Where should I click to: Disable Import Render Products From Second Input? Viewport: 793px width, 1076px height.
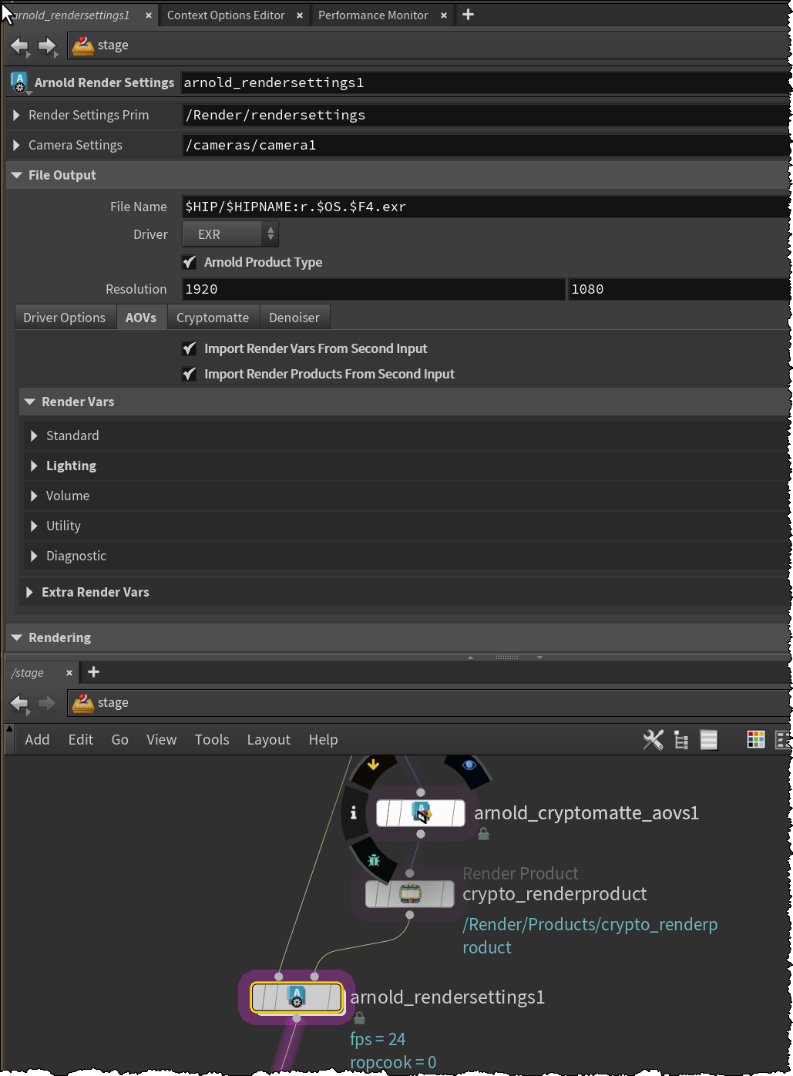click(189, 374)
